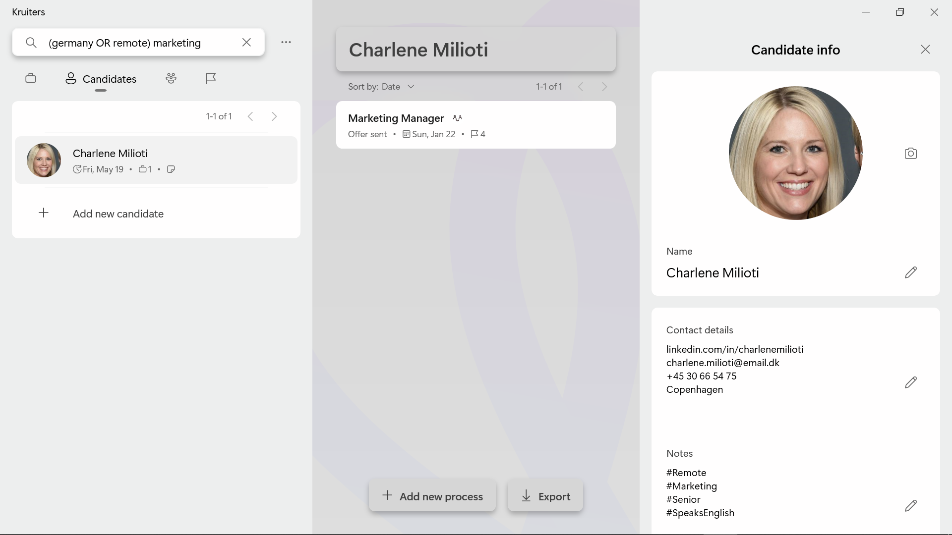
Task: Click the plus icon beside Add new candidate
Action: coord(44,213)
